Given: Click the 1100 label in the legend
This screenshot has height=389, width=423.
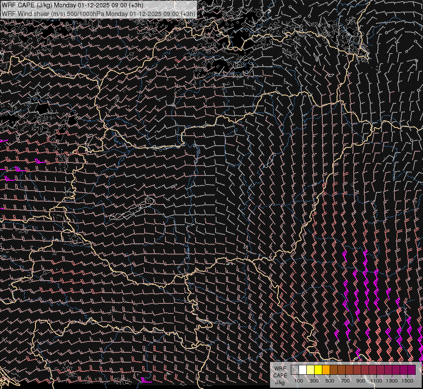Looking at the screenshot, I should coord(376,381).
